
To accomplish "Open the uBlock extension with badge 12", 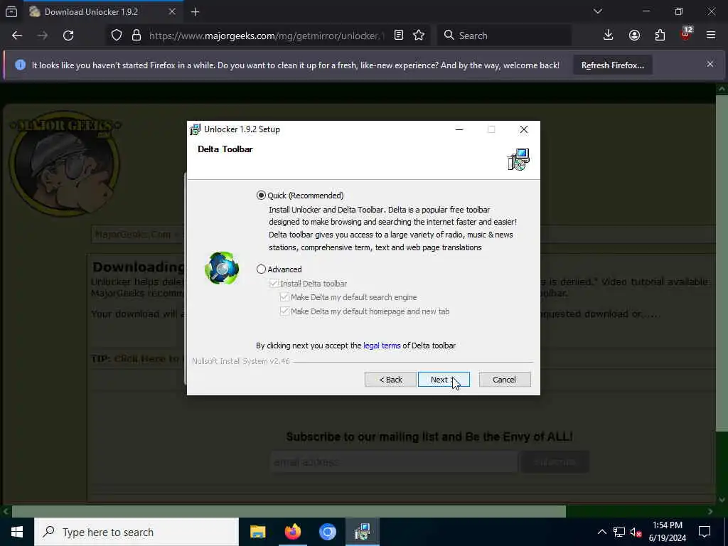I will click(686, 34).
